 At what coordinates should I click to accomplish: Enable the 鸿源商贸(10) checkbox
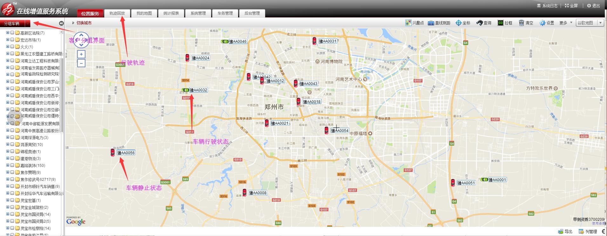12,144
